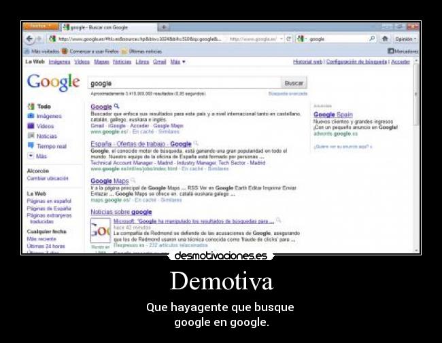The height and width of the screenshot is (343, 442).
Task: Open the Google Spain ad link
Action: [x=333, y=114]
